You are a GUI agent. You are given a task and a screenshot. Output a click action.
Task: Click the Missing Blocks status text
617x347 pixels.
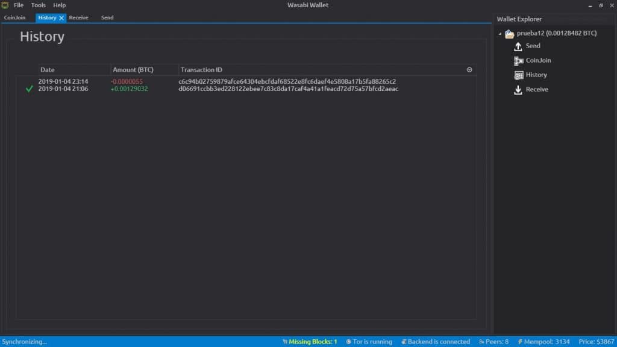[x=313, y=342]
